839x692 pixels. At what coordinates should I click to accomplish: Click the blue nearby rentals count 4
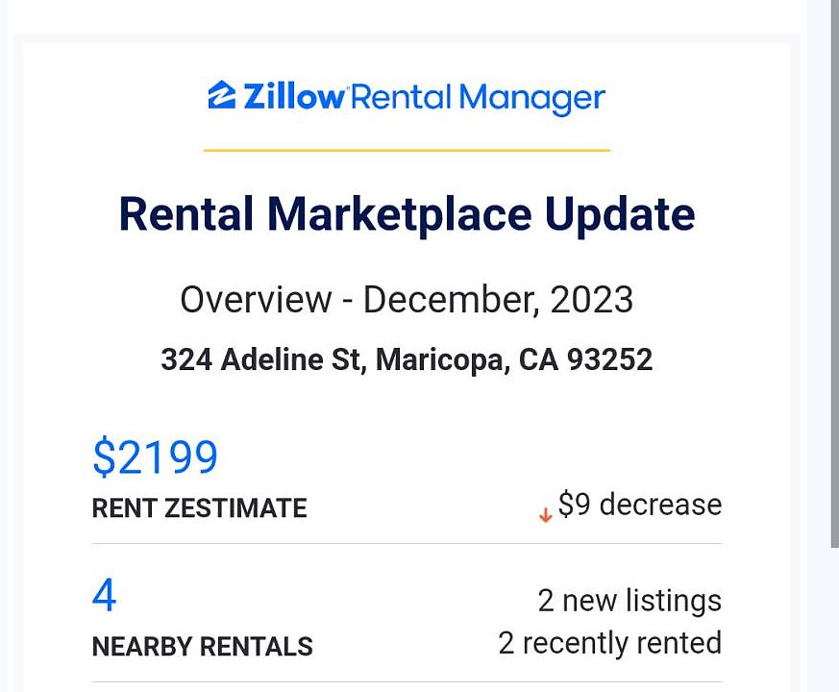point(104,596)
